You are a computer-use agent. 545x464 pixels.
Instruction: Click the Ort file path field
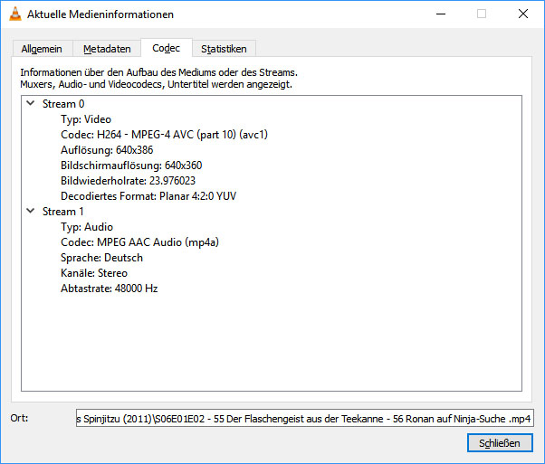click(305, 419)
